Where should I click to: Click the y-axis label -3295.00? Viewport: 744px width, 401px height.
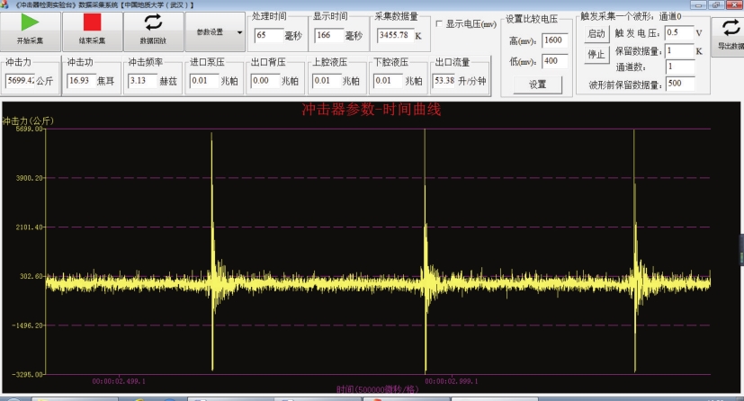point(28,374)
